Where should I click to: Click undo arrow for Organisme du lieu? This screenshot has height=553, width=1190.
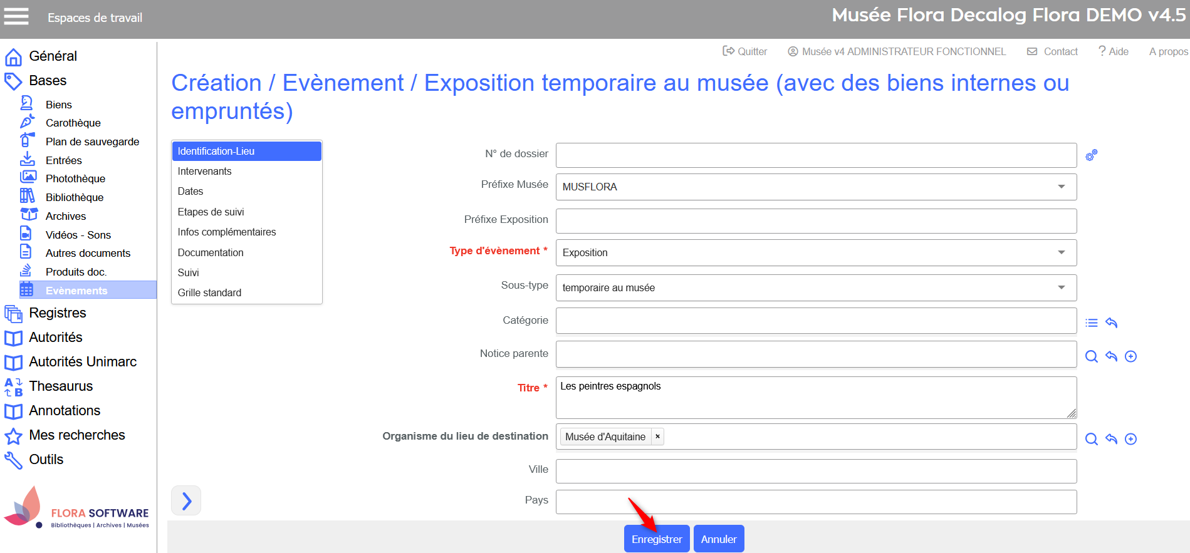(1111, 439)
